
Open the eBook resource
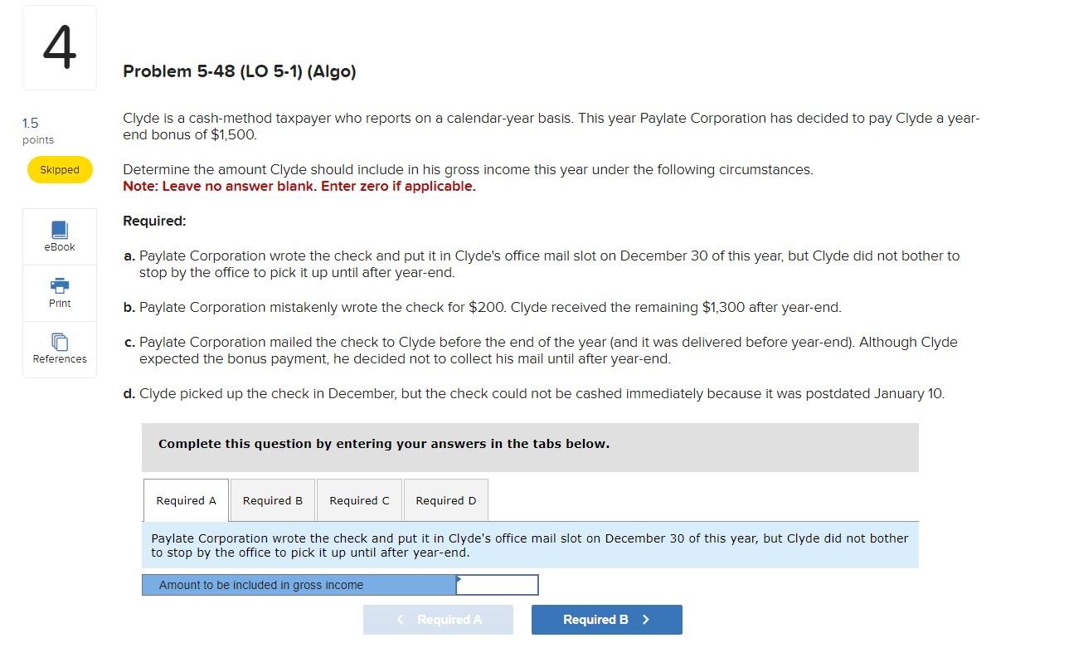point(59,236)
